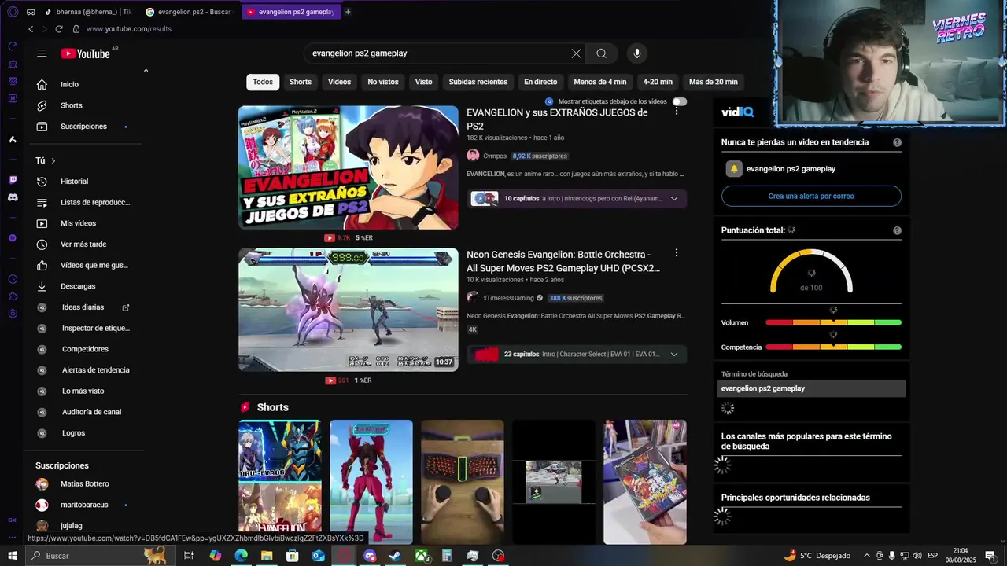
Task: Click the Puntuación total gauge
Action: (811, 271)
